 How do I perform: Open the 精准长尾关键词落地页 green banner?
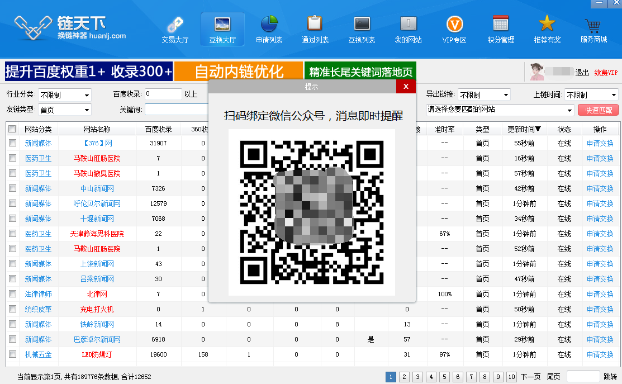coord(360,70)
